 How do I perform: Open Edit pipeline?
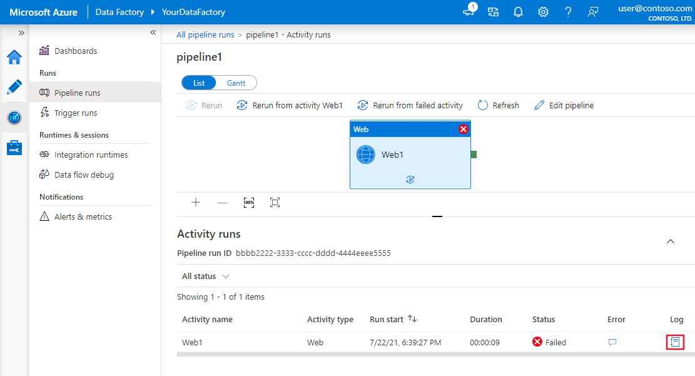pos(564,105)
